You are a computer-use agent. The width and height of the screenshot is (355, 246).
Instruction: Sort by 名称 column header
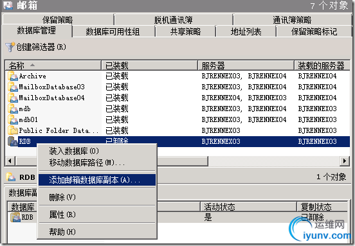click(x=53, y=66)
